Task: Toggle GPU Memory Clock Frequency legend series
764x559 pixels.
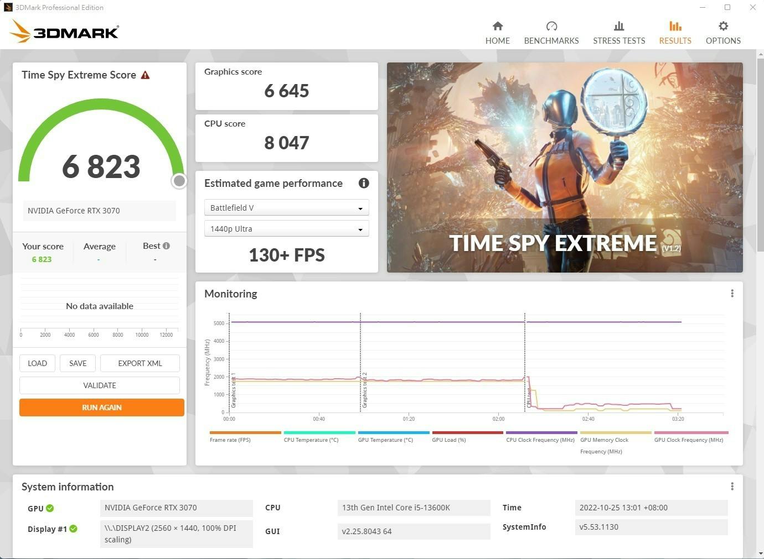Action: click(616, 442)
